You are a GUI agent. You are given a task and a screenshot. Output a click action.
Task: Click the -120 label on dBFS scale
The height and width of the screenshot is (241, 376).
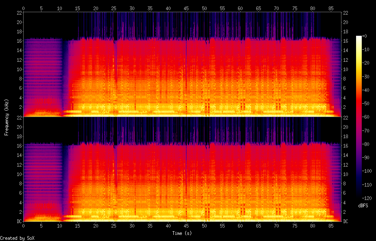365,198
